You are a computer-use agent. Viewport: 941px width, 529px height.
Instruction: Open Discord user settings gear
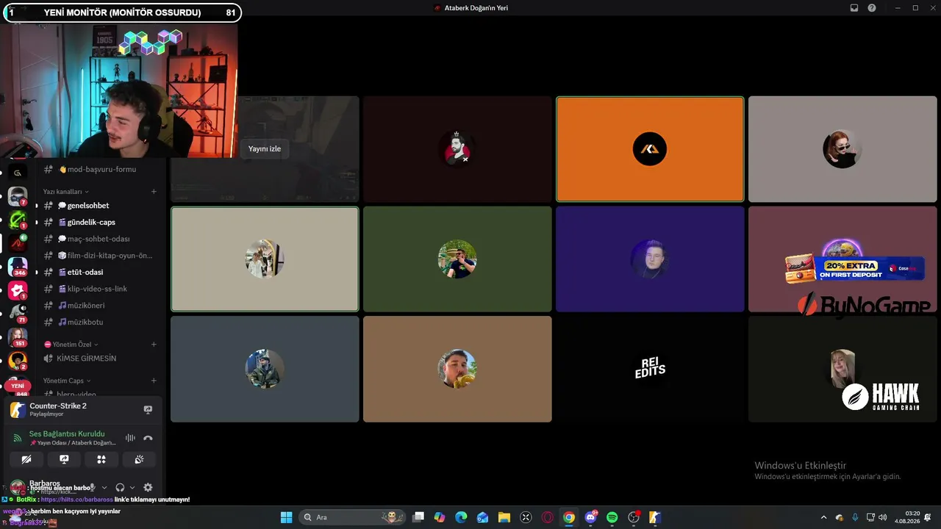coord(148,487)
